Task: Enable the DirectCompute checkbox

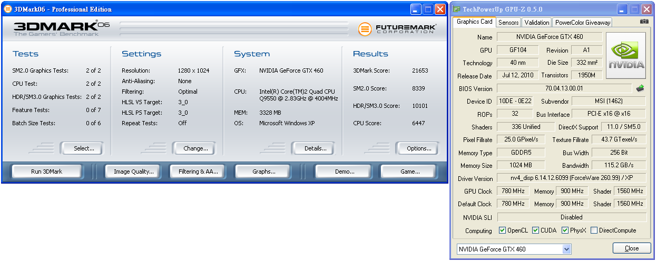Action: click(x=594, y=230)
